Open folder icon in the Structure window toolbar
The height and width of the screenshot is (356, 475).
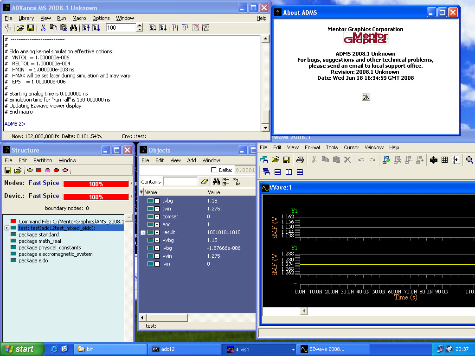[18, 170]
